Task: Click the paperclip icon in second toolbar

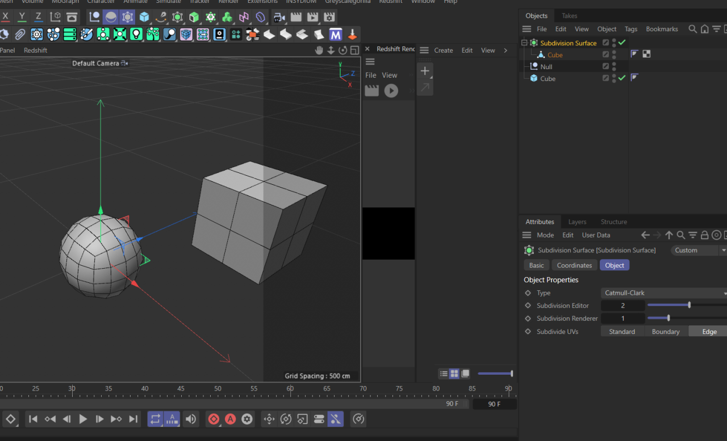Action: click(20, 35)
